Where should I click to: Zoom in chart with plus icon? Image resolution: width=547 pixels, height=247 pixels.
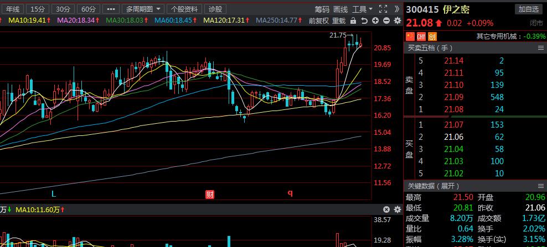[375, 20]
